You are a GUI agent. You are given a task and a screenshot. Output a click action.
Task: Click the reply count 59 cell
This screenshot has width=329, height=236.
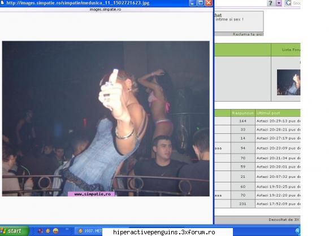243,167
